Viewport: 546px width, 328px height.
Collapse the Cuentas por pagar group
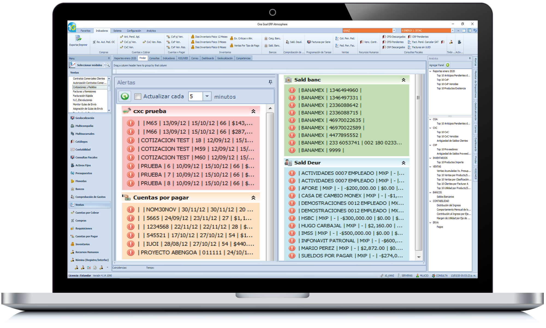click(253, 198)
